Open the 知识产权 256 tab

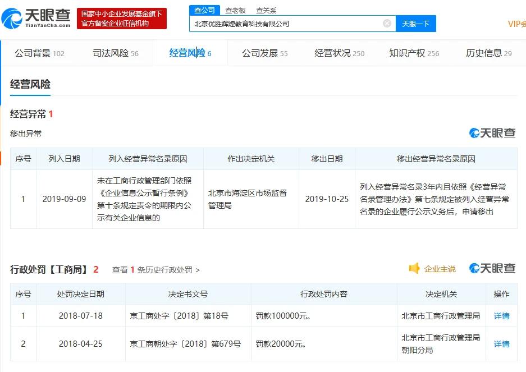414,53
